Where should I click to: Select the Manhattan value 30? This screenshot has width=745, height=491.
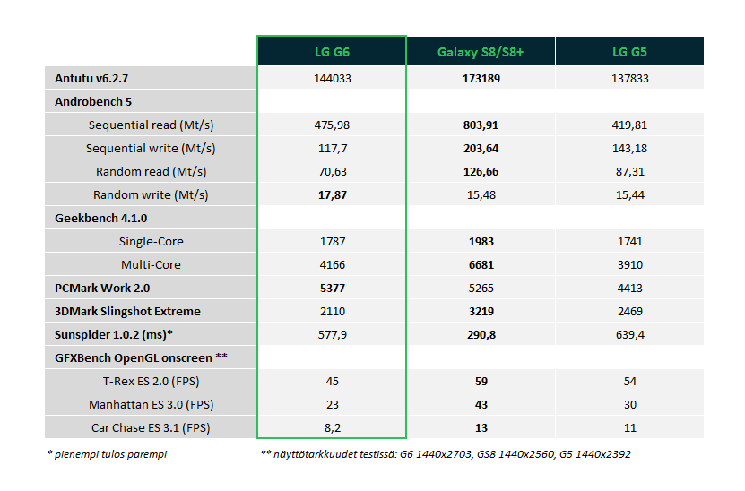629,404
